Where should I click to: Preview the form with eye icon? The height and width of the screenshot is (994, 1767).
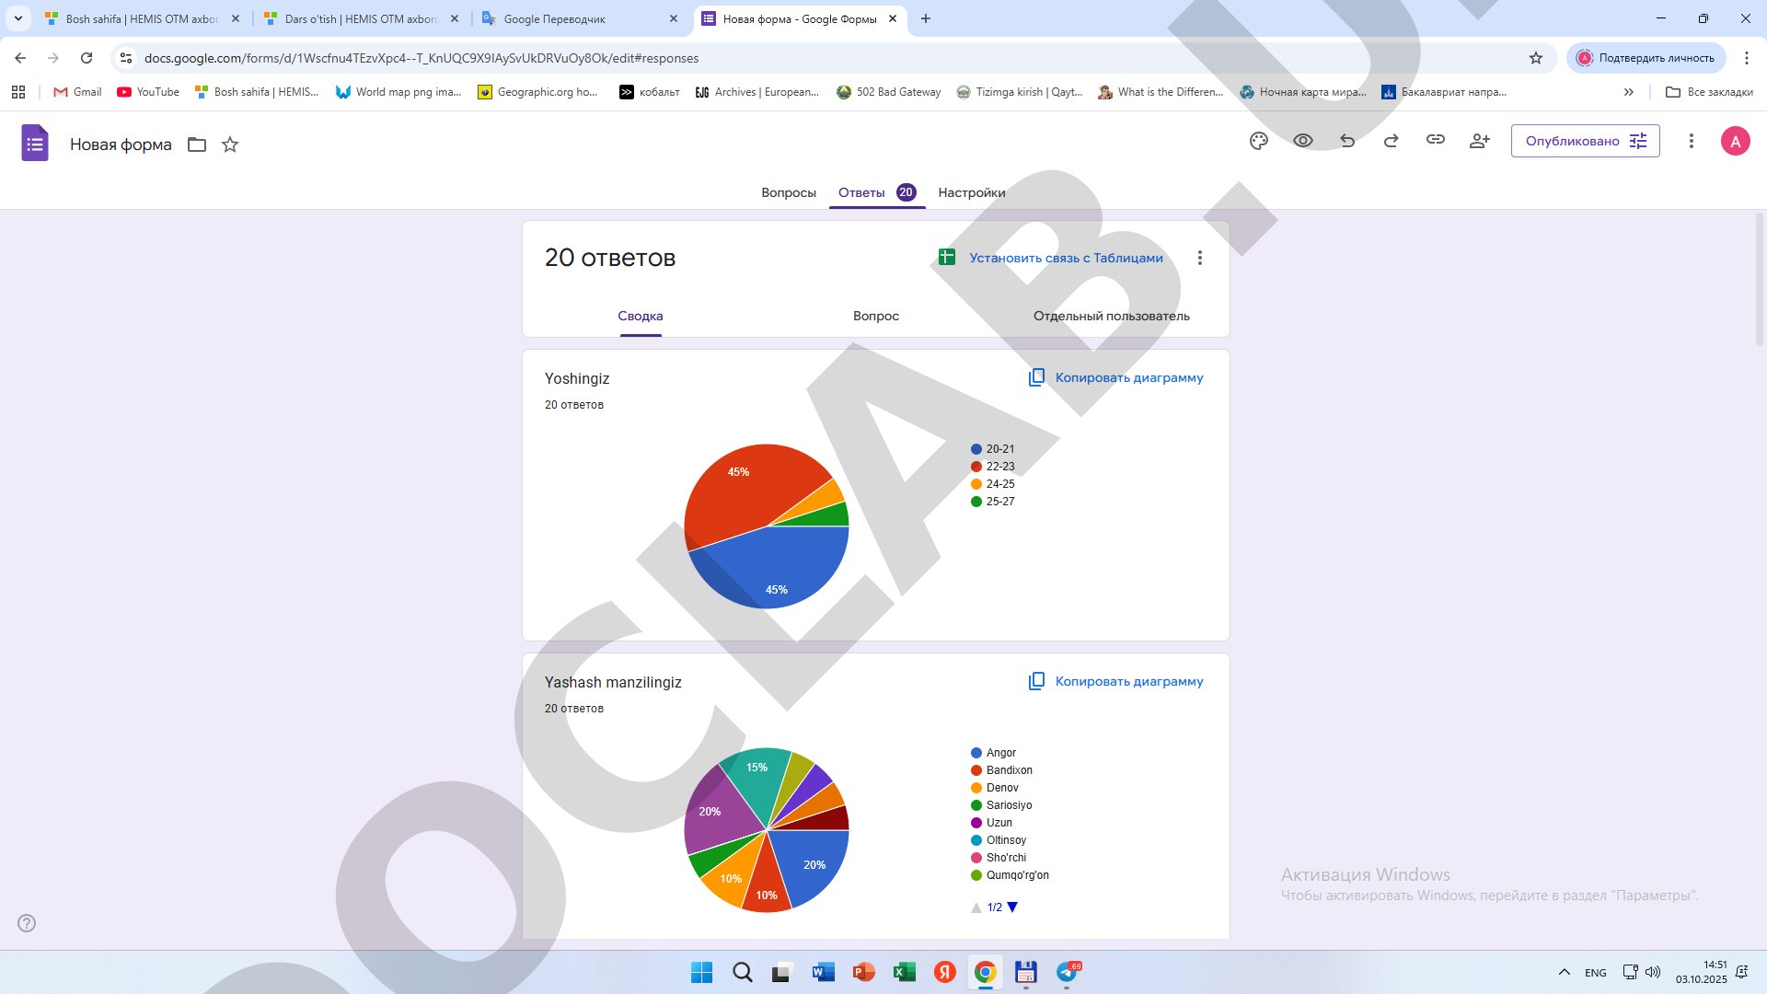[x=1303, y=141]
